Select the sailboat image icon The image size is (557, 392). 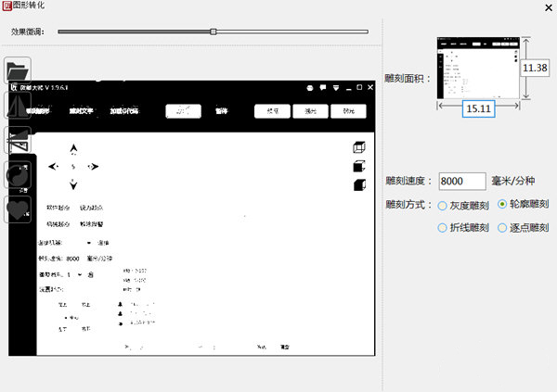[x=19, y=106]
